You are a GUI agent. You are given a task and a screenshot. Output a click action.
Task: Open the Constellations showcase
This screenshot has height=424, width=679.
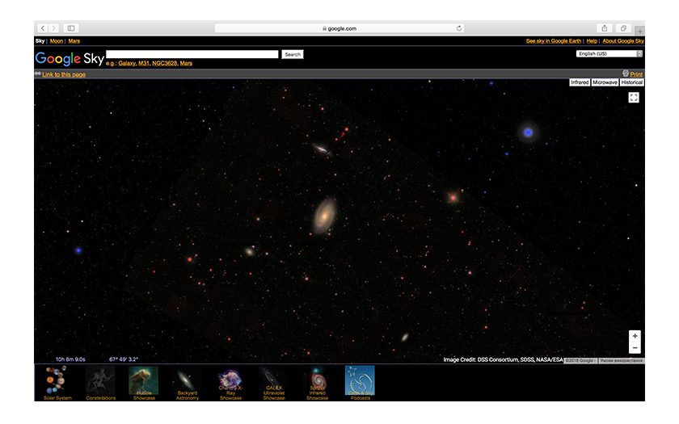100,380
